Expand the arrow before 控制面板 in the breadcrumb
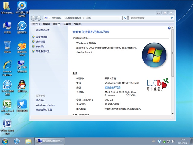The image size is (193, 145). (49, 18)
